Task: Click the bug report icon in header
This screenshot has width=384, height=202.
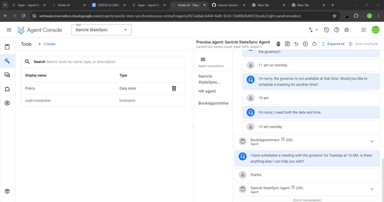Action: [x=346, y=30]
